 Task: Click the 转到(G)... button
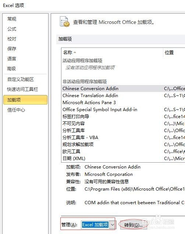133,225
